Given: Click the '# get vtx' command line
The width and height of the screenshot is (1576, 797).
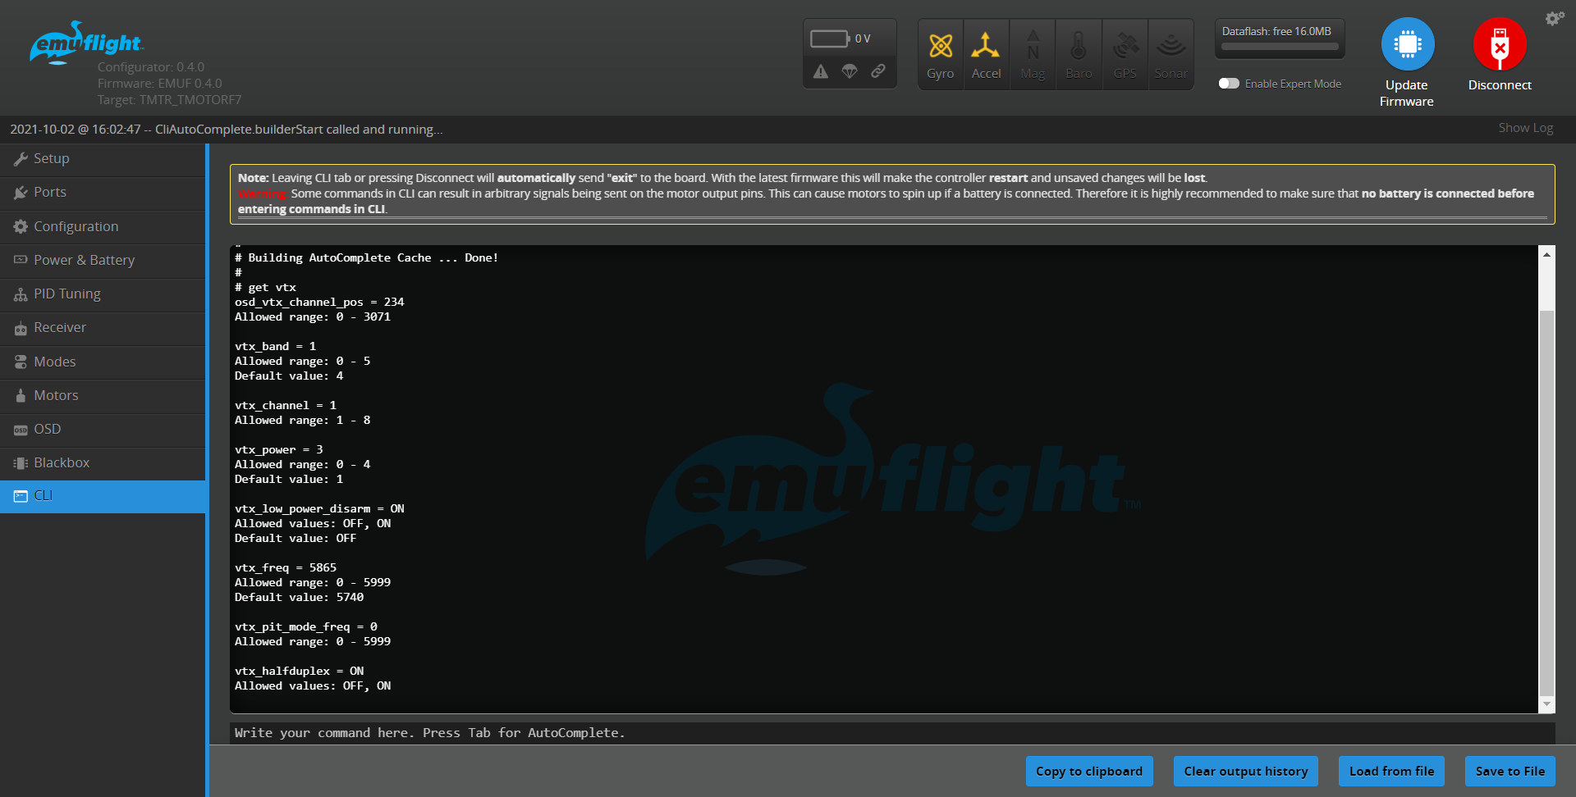Looking at the screenshot, I should 265,287.
